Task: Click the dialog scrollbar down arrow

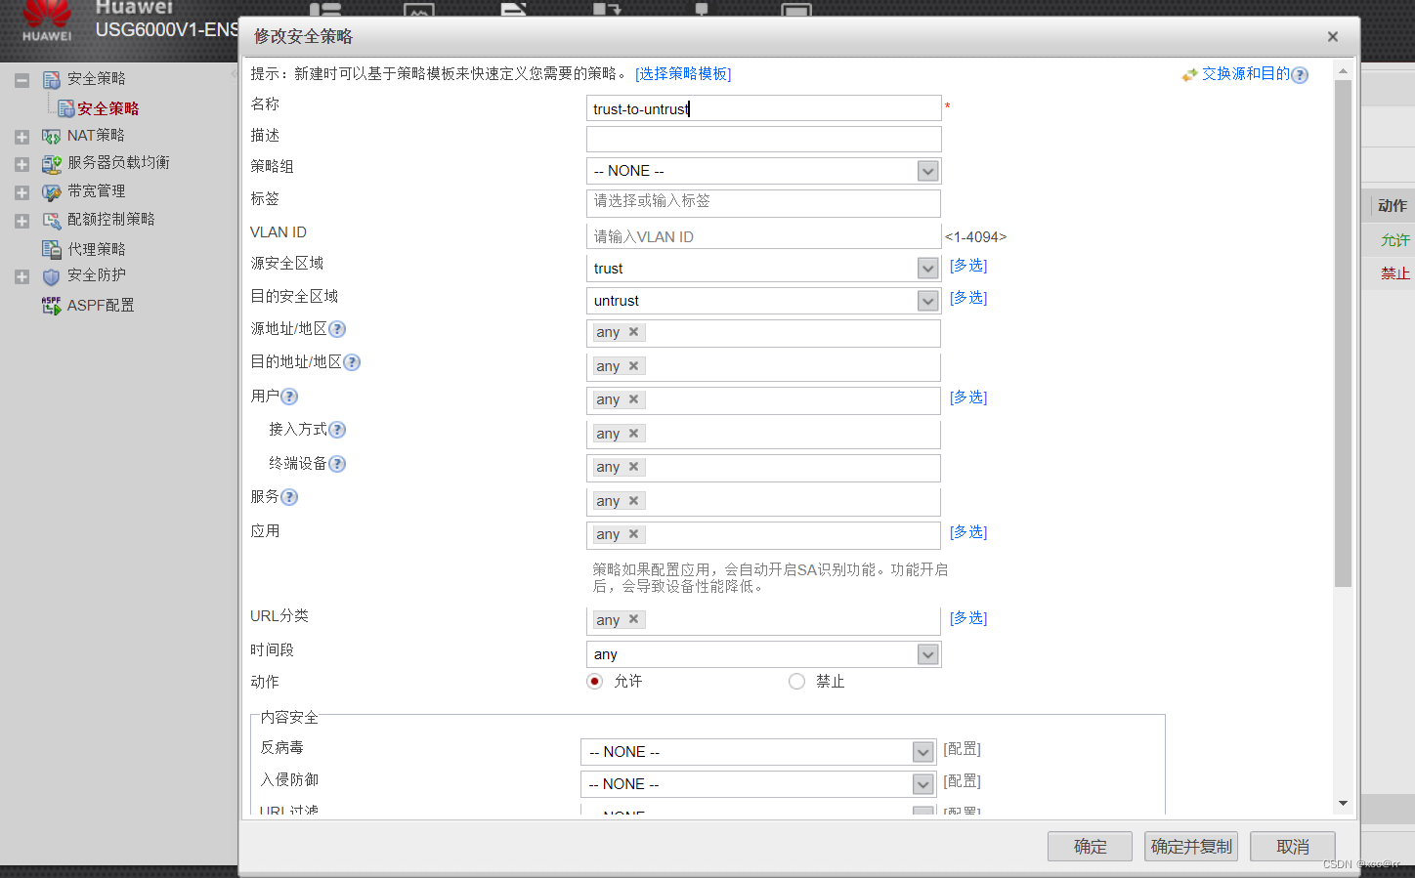Action: [x=1343, y=803]
